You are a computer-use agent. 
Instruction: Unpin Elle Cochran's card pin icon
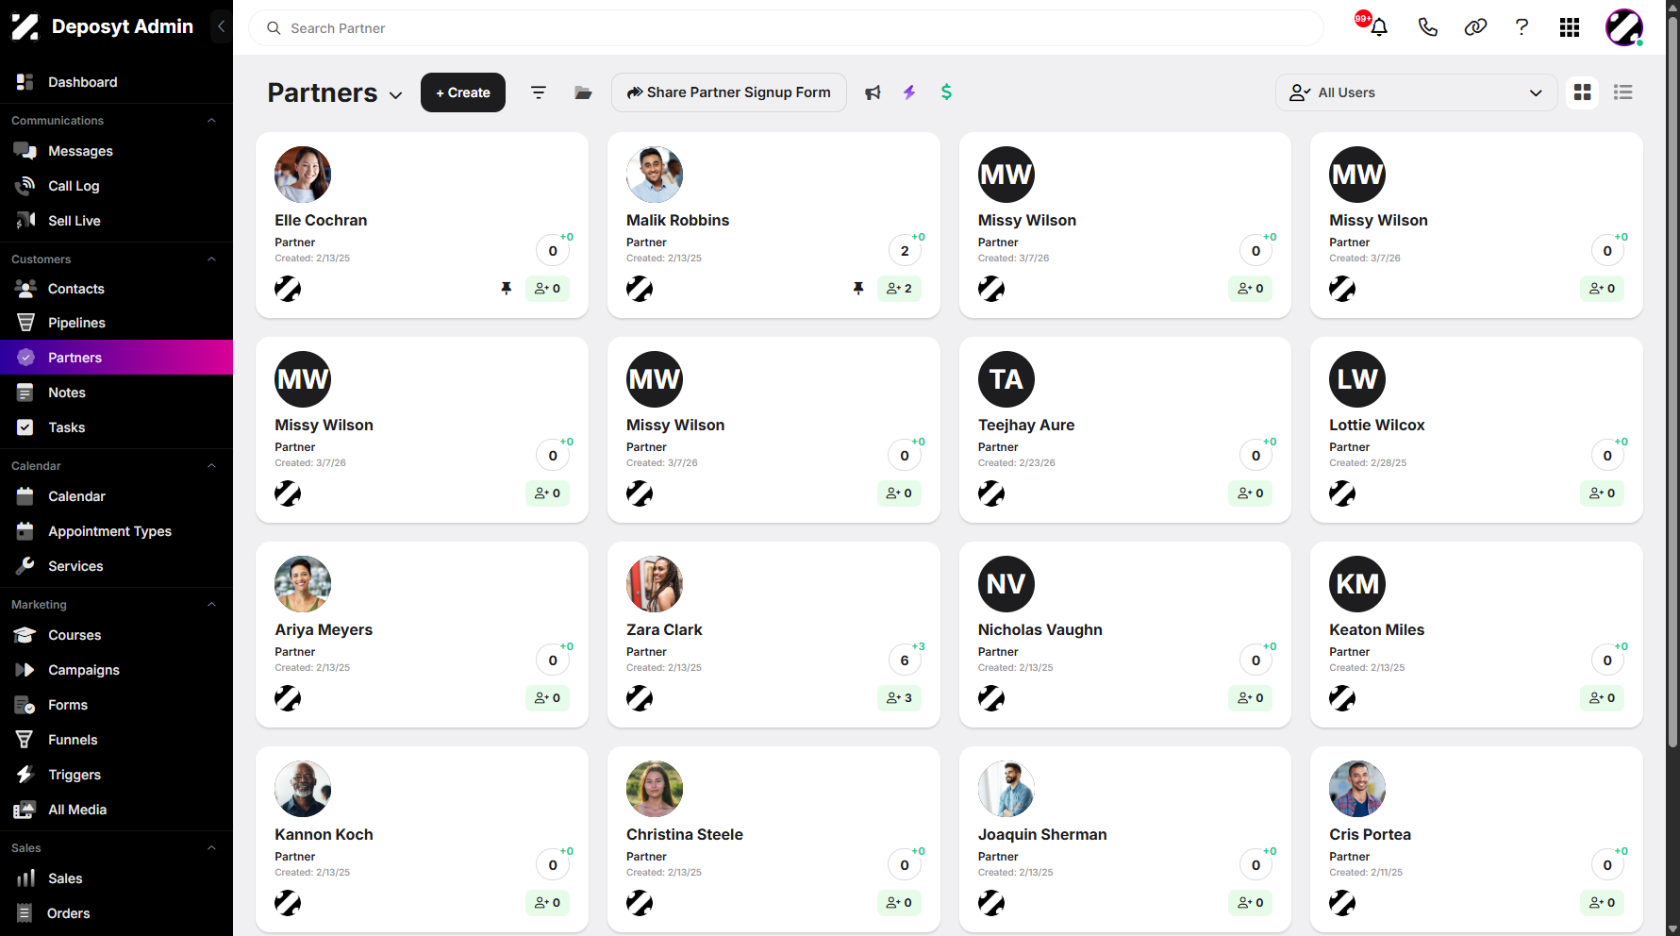pyautogui.click(x=506, y=289)
